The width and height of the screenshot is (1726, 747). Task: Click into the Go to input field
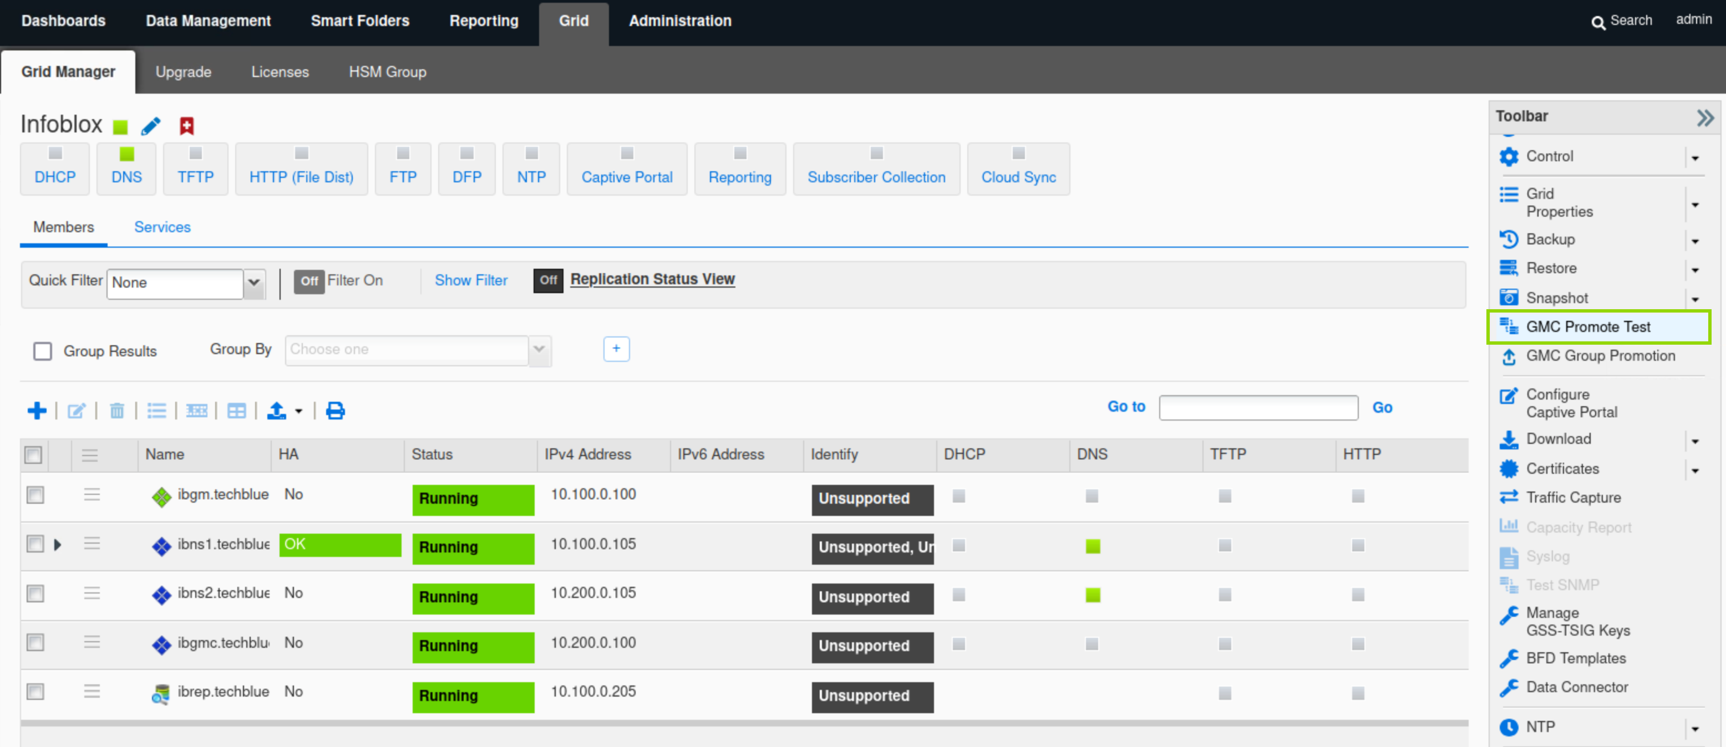(1258, 407)
